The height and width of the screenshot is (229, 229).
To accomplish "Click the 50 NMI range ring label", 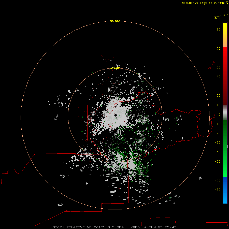I will pos(115,68).
